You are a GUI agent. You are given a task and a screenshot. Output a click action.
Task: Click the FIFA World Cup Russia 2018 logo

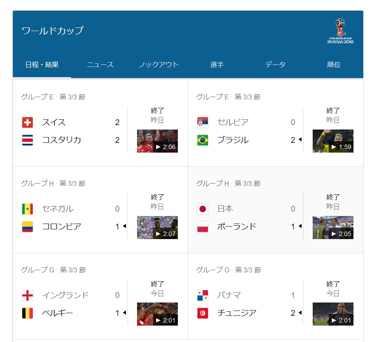340,31
